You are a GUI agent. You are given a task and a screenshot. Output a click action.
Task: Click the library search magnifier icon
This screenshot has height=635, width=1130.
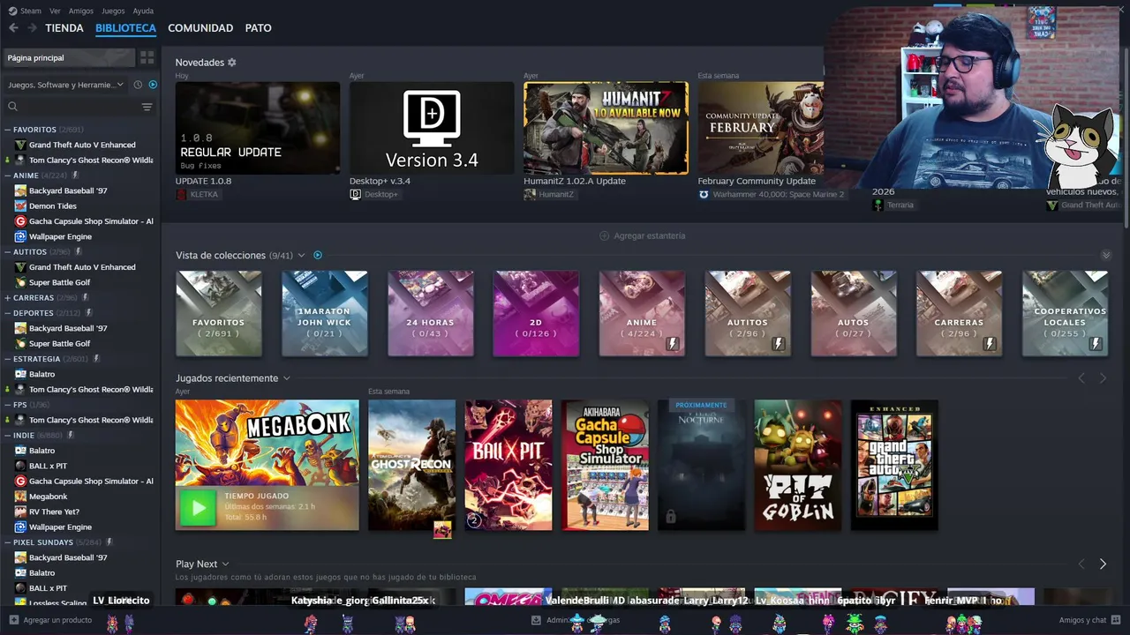12,107
